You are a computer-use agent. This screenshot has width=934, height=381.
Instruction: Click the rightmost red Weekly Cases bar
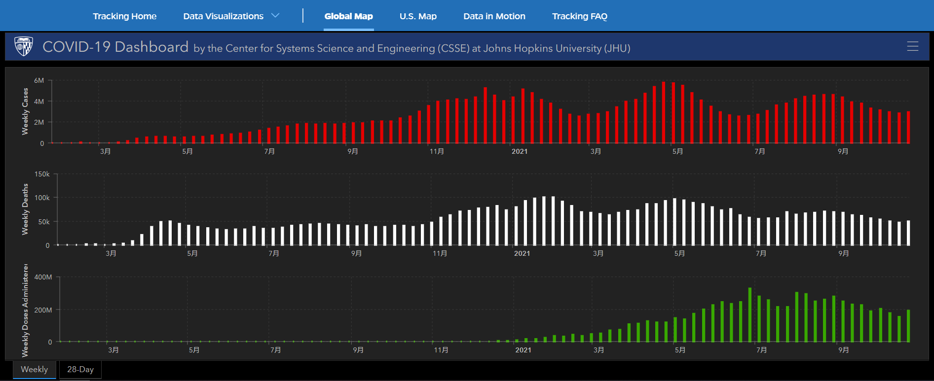[908, 127]
